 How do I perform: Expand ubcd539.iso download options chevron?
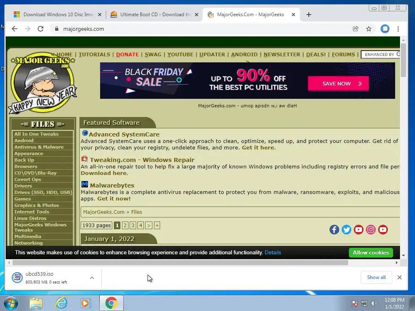pos(92,278)
